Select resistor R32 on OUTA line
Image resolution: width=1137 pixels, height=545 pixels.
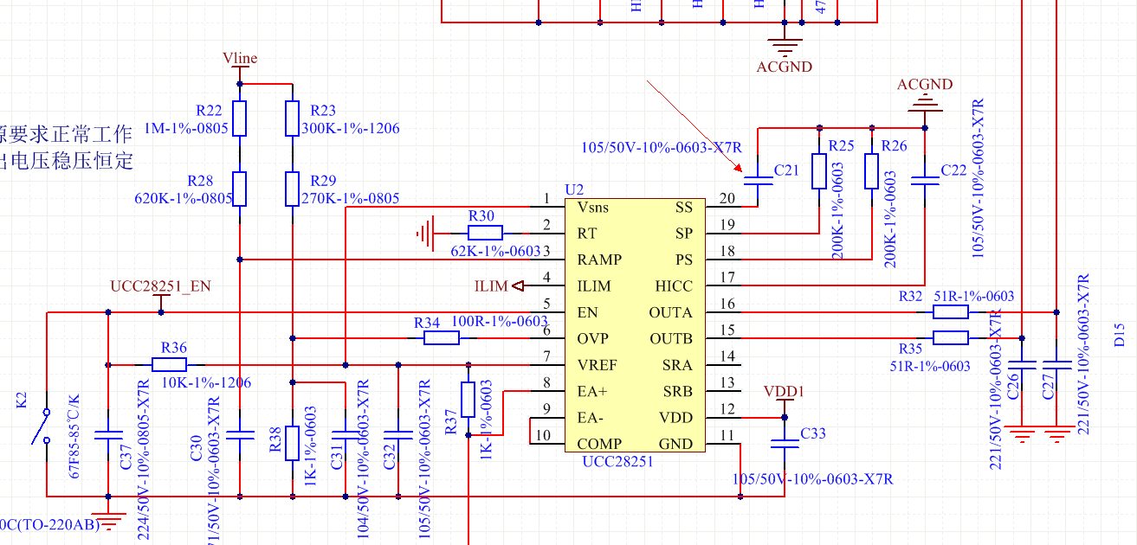(x=951, y=311)
